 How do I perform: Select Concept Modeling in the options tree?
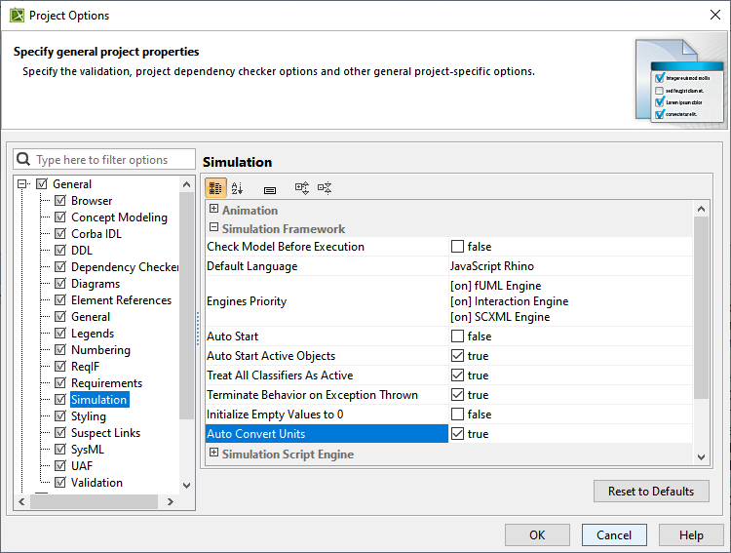[x=119, y=217]
